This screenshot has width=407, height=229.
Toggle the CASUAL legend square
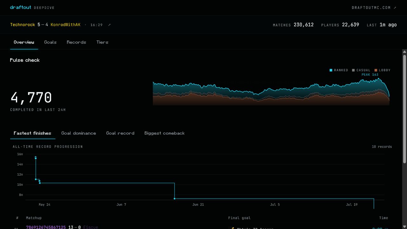353,70
